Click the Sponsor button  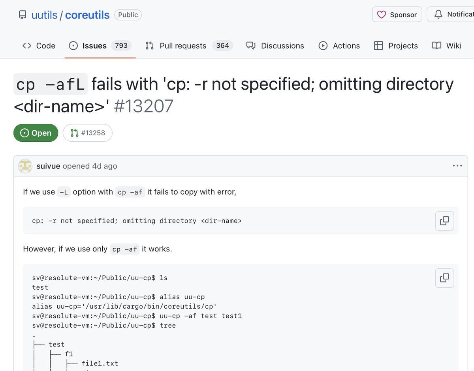coord(397,15)
